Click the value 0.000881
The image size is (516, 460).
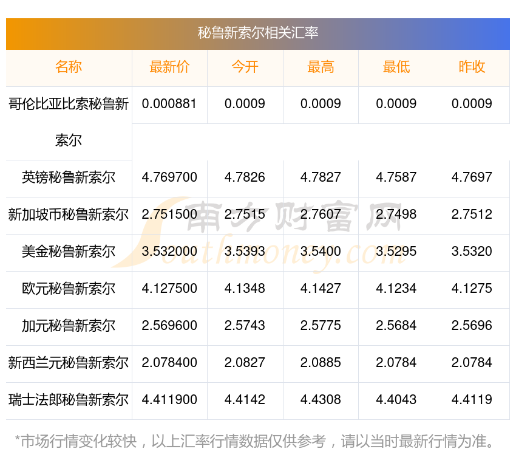169,104
